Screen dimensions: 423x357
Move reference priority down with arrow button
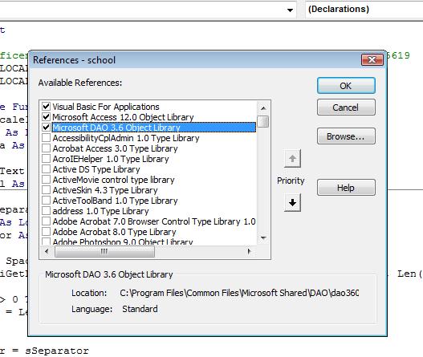click(292, 202)
